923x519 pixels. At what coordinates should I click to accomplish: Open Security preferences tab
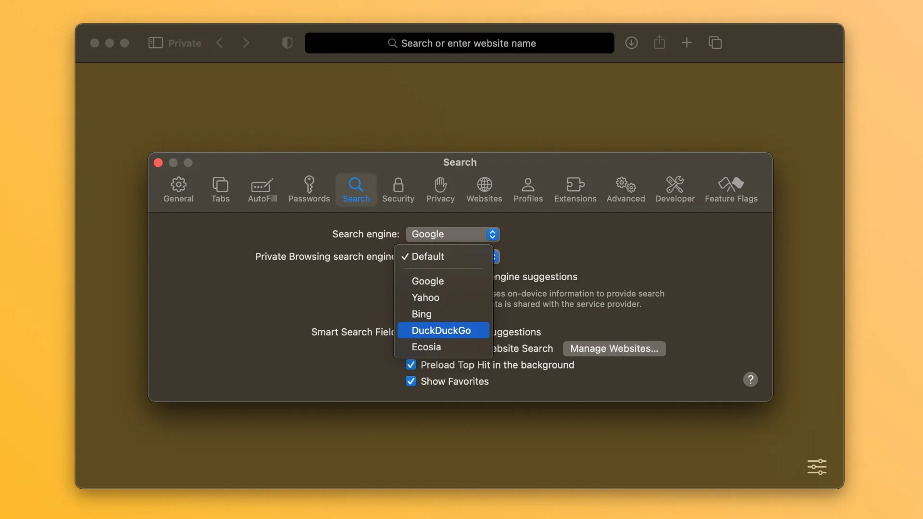tap(398, 188)
